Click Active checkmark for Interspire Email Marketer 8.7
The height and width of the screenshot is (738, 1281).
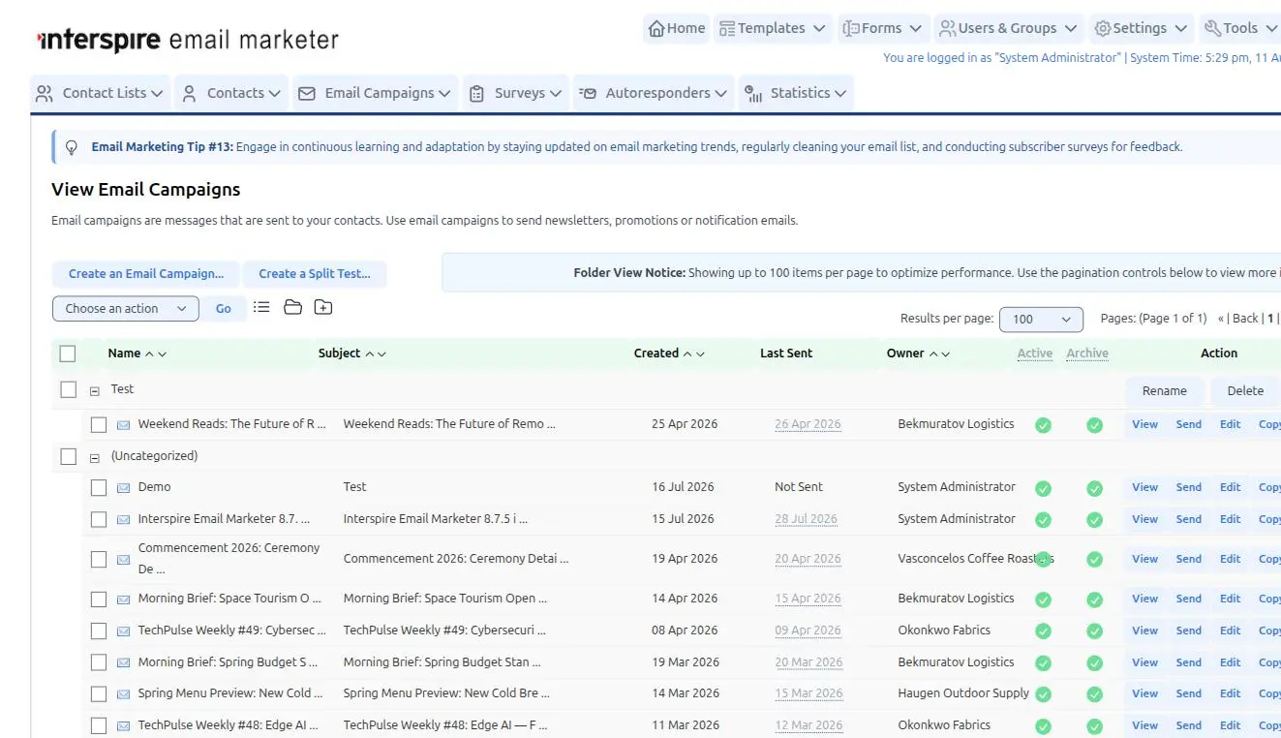pyautogui.click(x=1043, y=520)
